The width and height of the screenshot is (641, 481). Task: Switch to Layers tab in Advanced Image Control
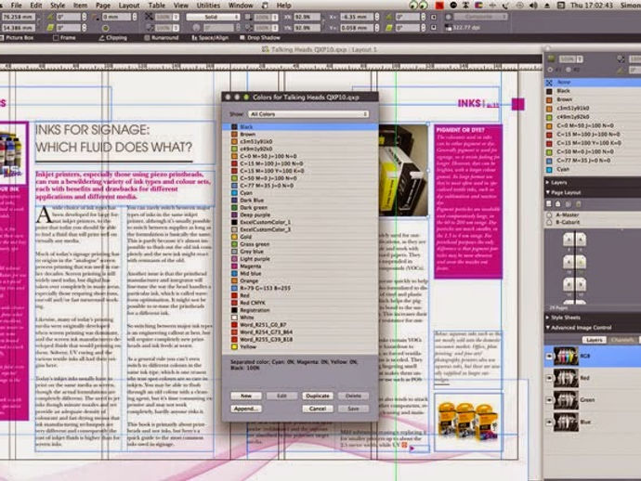coord(594,340)
